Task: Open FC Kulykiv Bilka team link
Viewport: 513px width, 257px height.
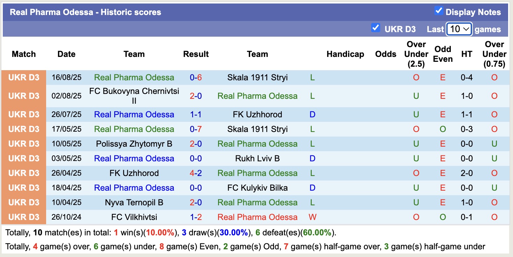Action: tap(257, 188)
